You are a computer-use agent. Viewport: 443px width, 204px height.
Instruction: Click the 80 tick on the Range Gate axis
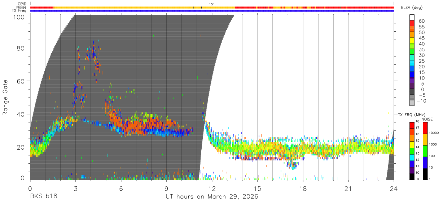click(x=21, y=48)
